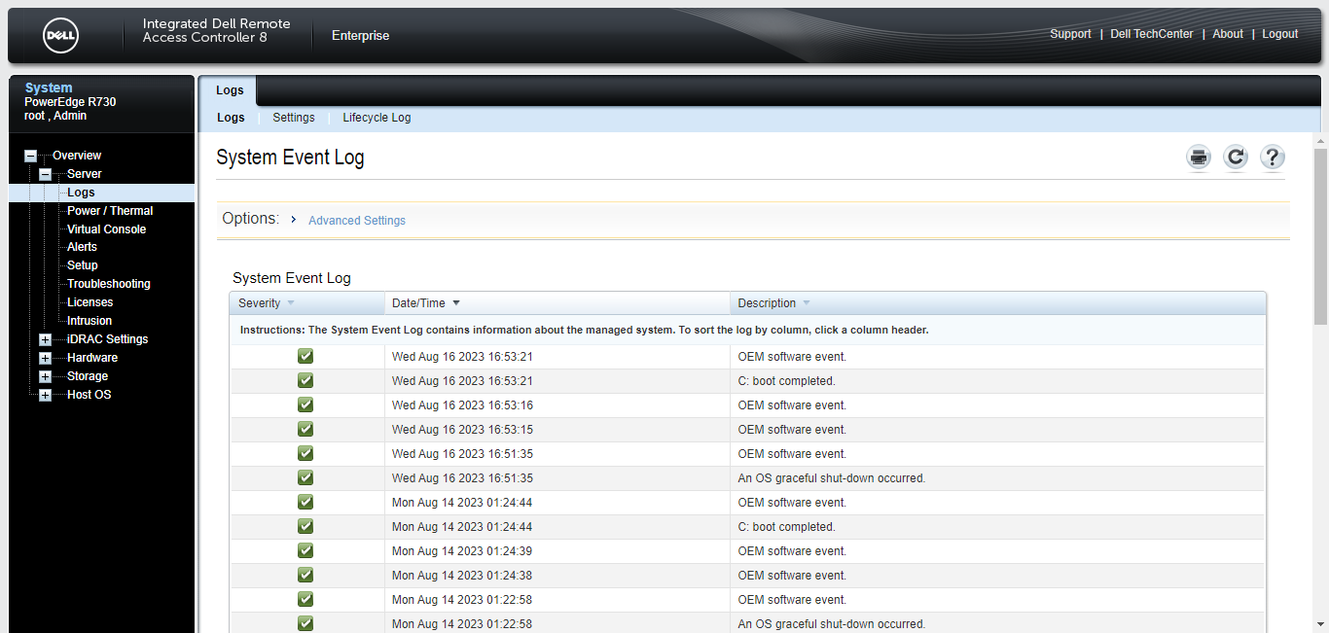The width and height of the screenshot is (1329, 633).
Task: Select Server in the navigation tree
Action: [85, 174]
